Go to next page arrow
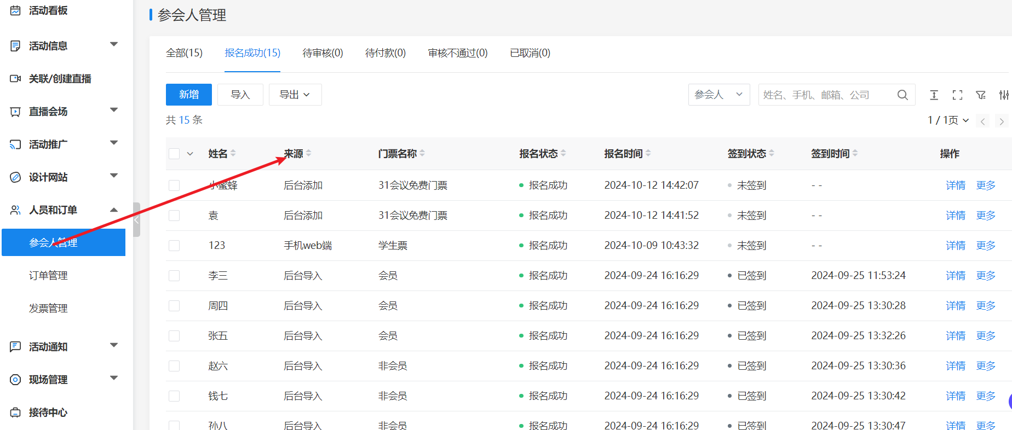This screenshot has height=430, width=1012. click(1002, 121)
